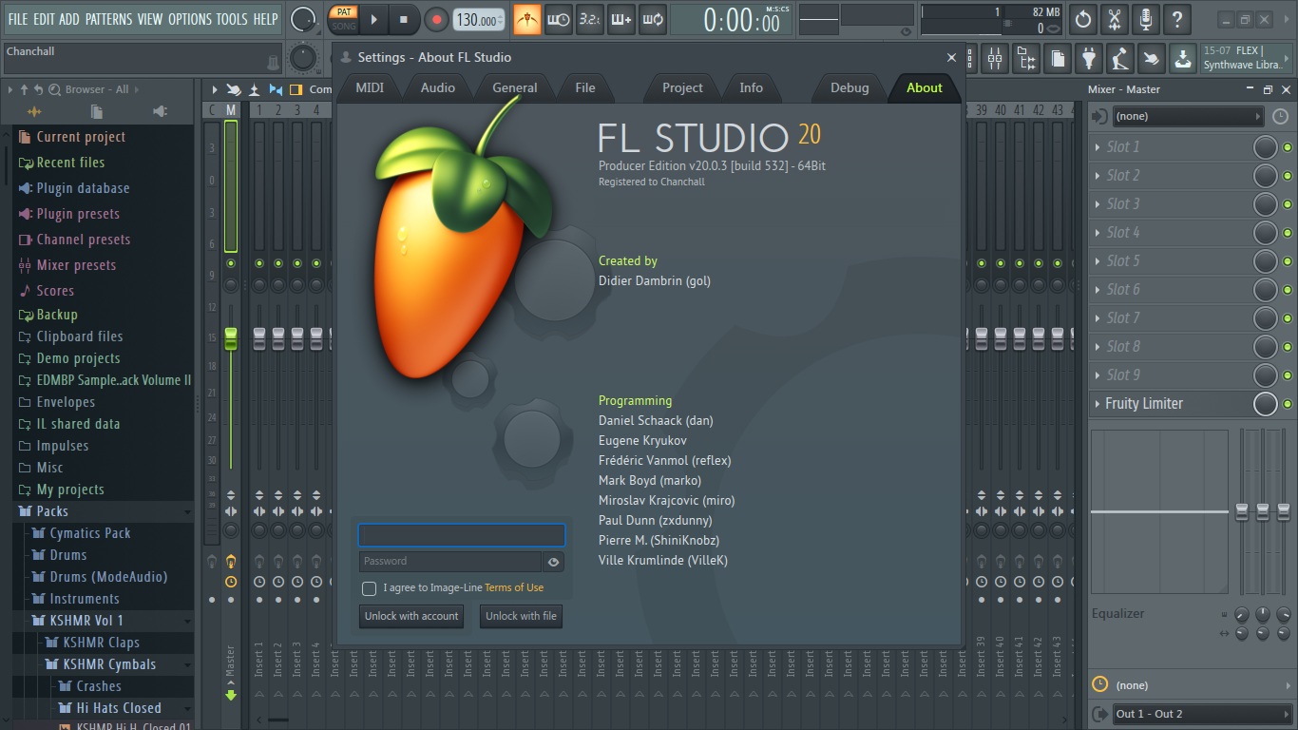The image size is (1298, 730).
Task: Mute Insert 1 track green LED
Action: point(259,263)
